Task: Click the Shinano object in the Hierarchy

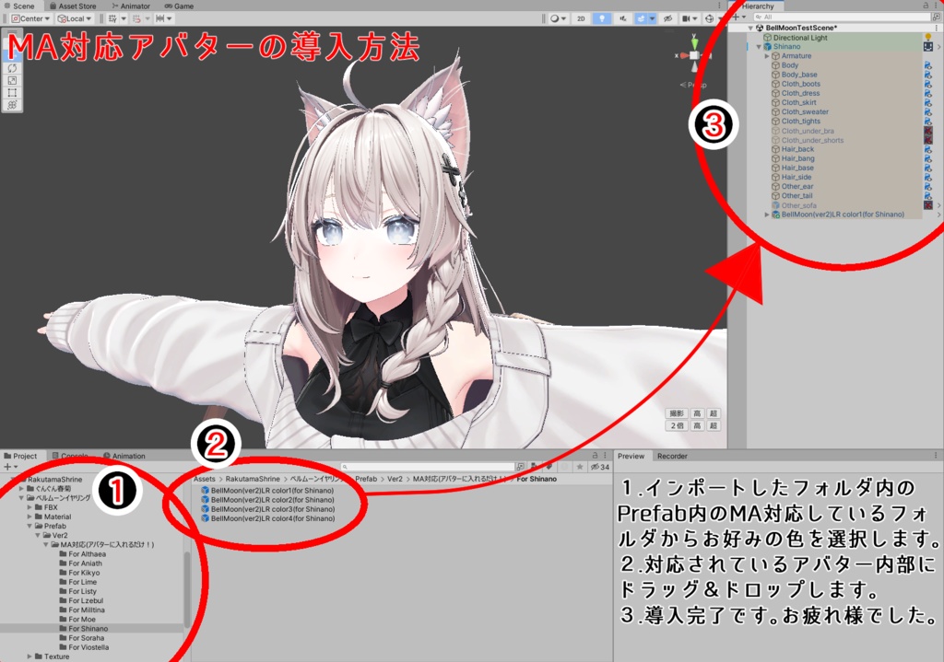Action: click(786, 46)
